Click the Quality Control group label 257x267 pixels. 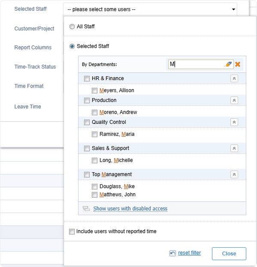(x=109, y=122)
